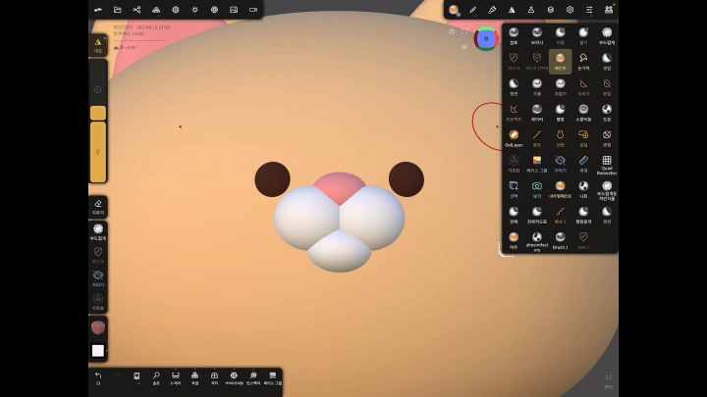Select the ahespinfactory custom tool

click(x=537, y=242)
